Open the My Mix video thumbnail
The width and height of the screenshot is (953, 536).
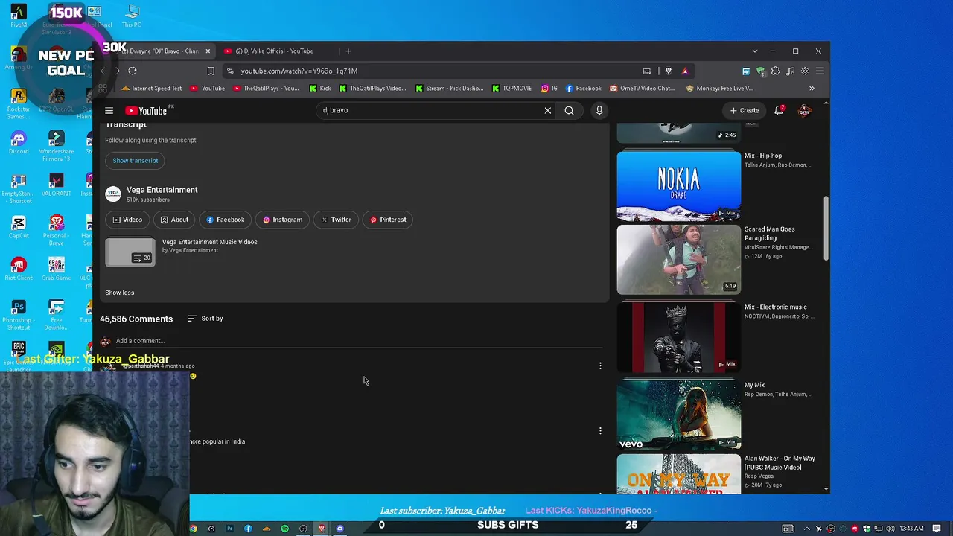(x=679, y=416)
